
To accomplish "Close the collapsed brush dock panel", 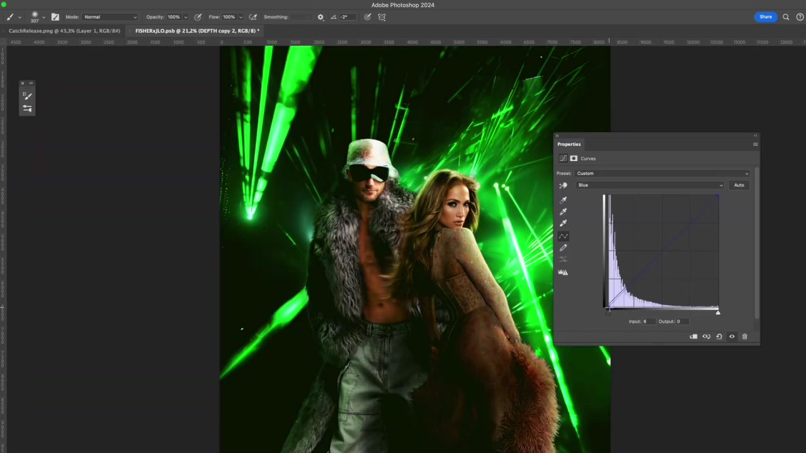I will tap(23, 83).
